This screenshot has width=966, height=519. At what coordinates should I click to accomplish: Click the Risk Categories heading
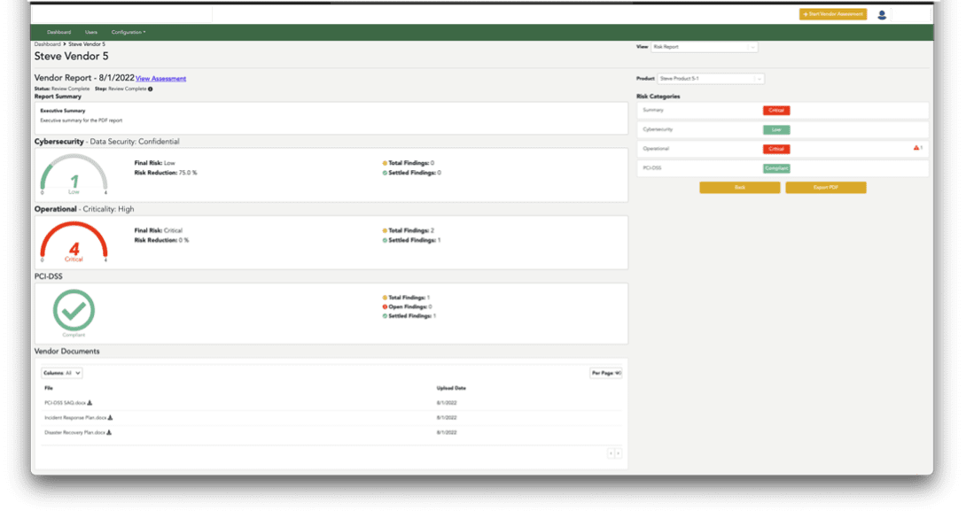[658, 96]
